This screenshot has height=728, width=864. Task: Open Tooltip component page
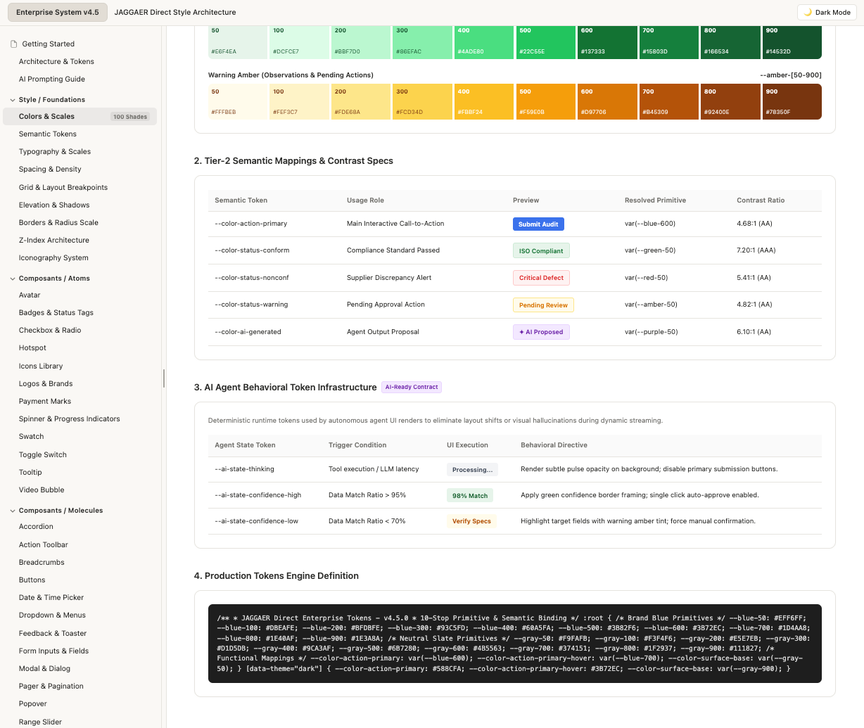[30, 472]
